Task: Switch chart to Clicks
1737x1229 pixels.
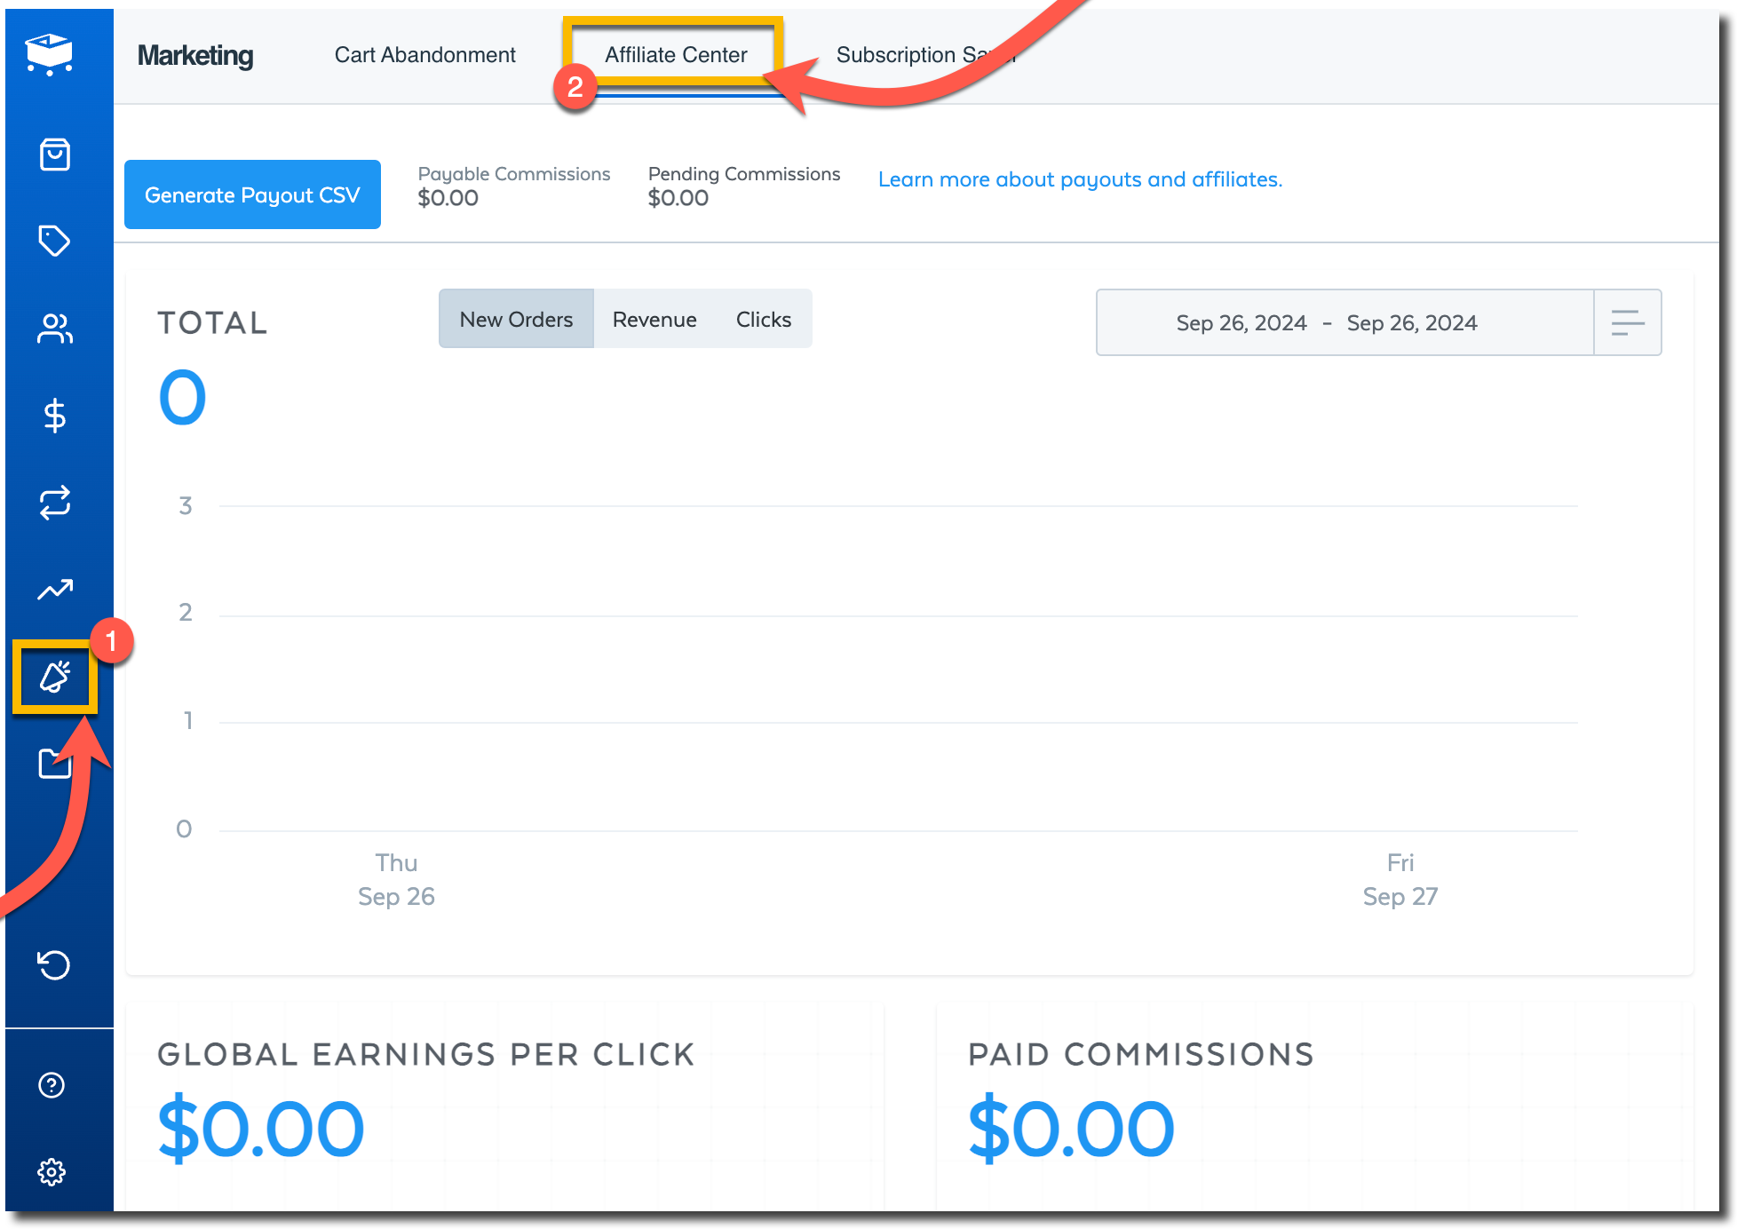Action: tap(763, 320)
